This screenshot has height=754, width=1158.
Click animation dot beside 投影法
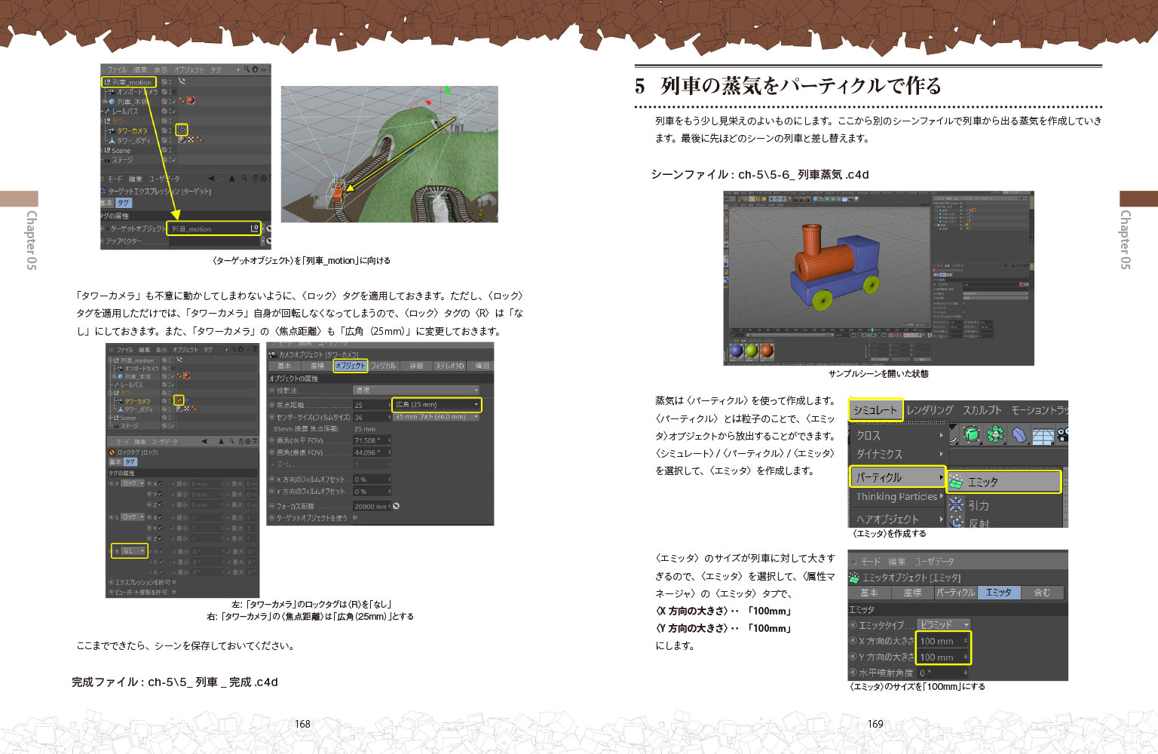(271, 391)
